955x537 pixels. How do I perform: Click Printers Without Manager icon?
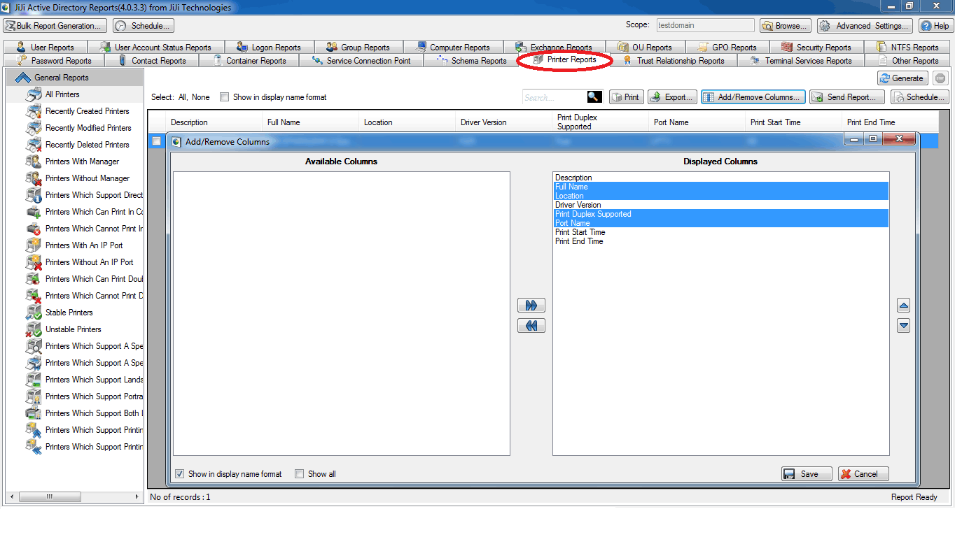[34, 178]
